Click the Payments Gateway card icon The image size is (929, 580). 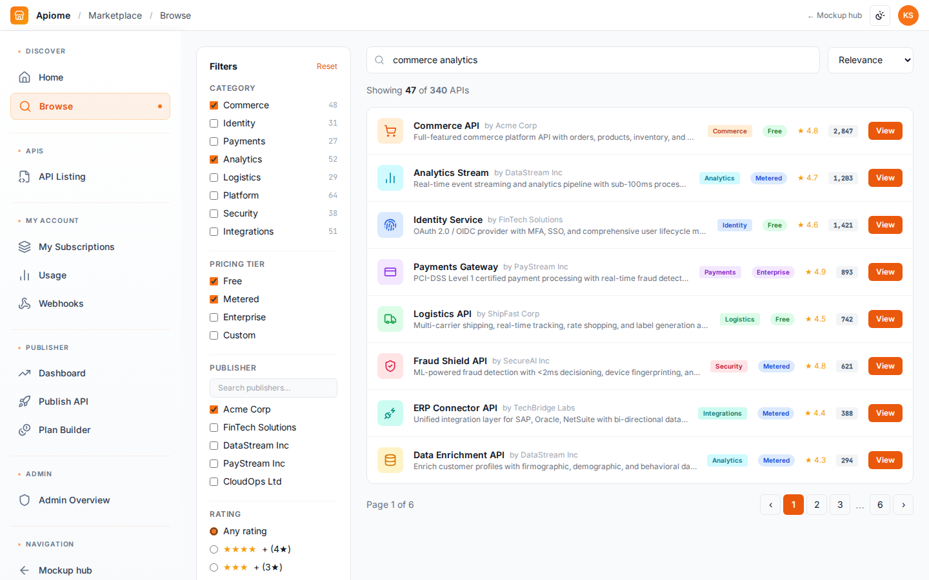point(390,272)
